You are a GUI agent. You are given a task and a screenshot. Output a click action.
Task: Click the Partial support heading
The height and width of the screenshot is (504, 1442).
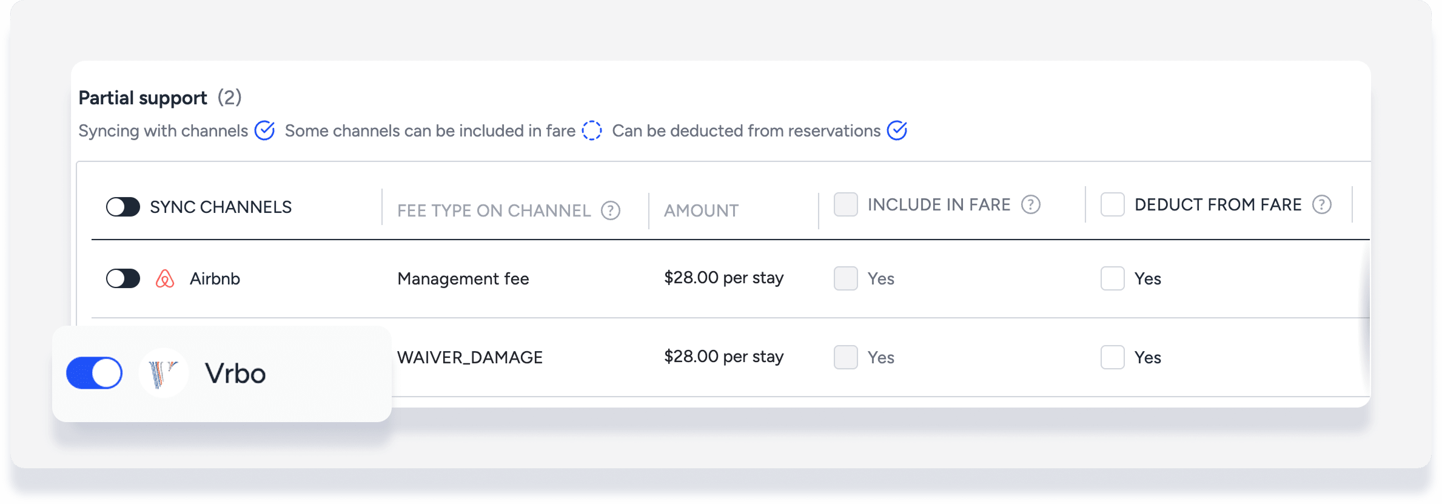(143, 98)
